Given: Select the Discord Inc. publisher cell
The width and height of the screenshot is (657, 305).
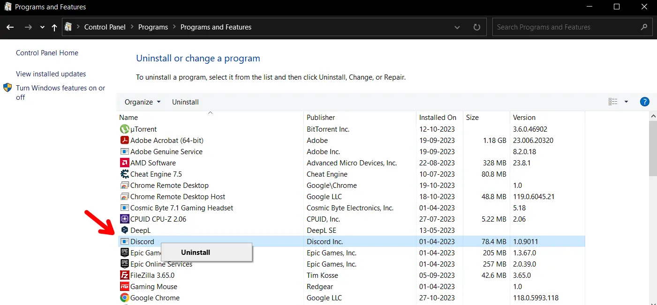Looking at the screenshot, I should pos(325,242).
